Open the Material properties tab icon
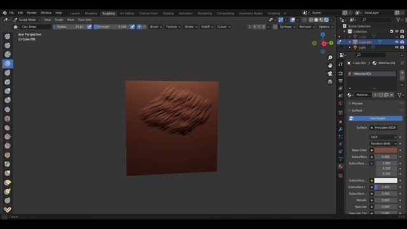 (341, 166)
